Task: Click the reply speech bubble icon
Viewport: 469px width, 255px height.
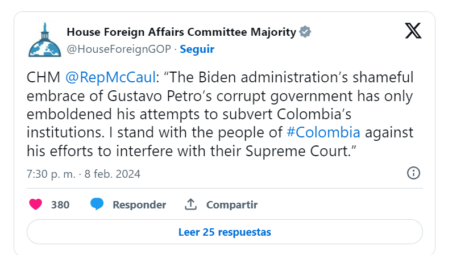Action: point(97,204)
